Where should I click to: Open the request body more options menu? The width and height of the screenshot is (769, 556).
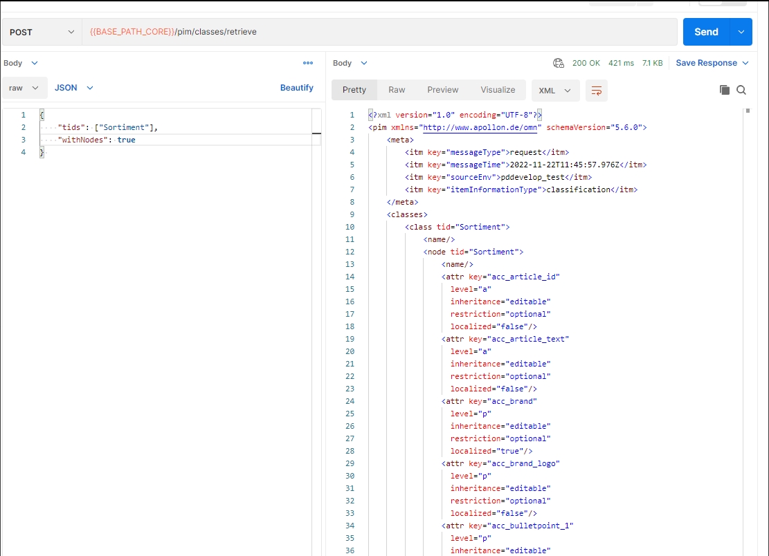pos(308,63)
